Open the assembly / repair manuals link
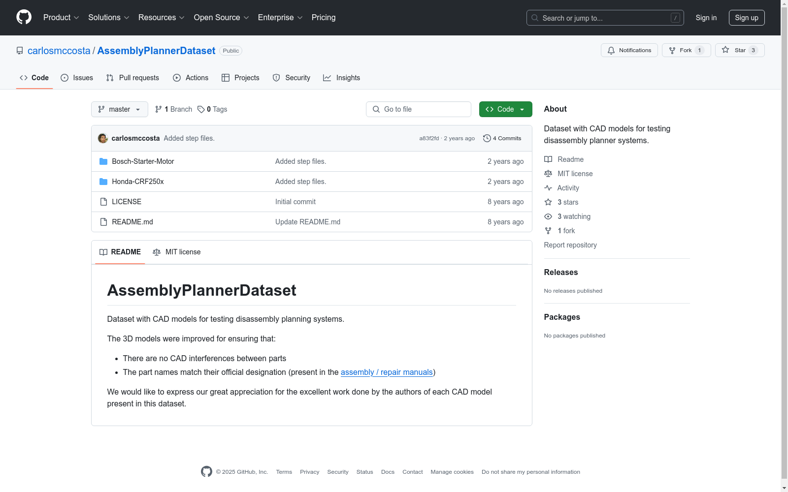This screenshot has width=788, height=492. click(387, 372)
